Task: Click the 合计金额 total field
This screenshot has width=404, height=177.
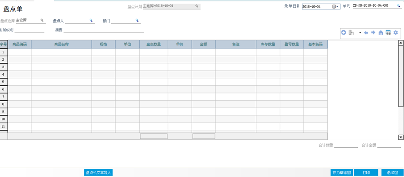Action: (x=389, y=146)
